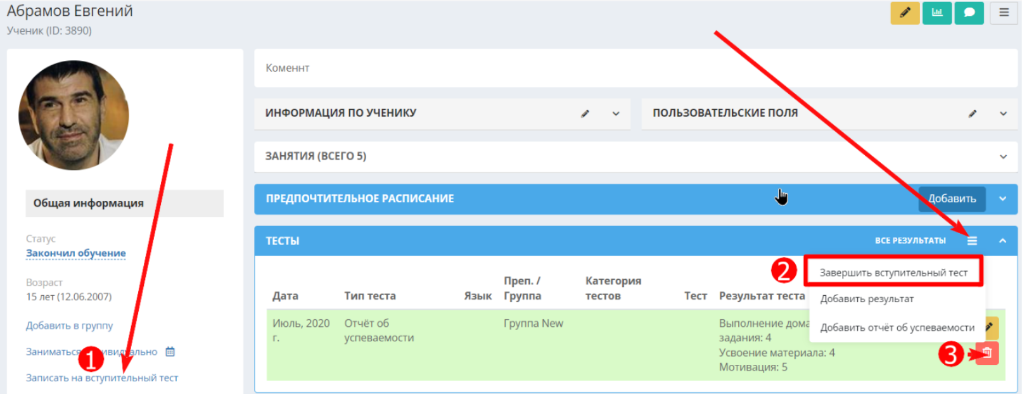
Task: Click the student's profile photo
Action: 73,115
